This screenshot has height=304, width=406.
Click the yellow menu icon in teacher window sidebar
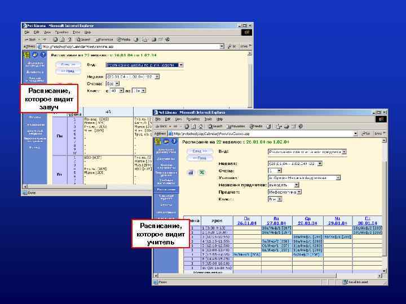click(x=157, y=141)
